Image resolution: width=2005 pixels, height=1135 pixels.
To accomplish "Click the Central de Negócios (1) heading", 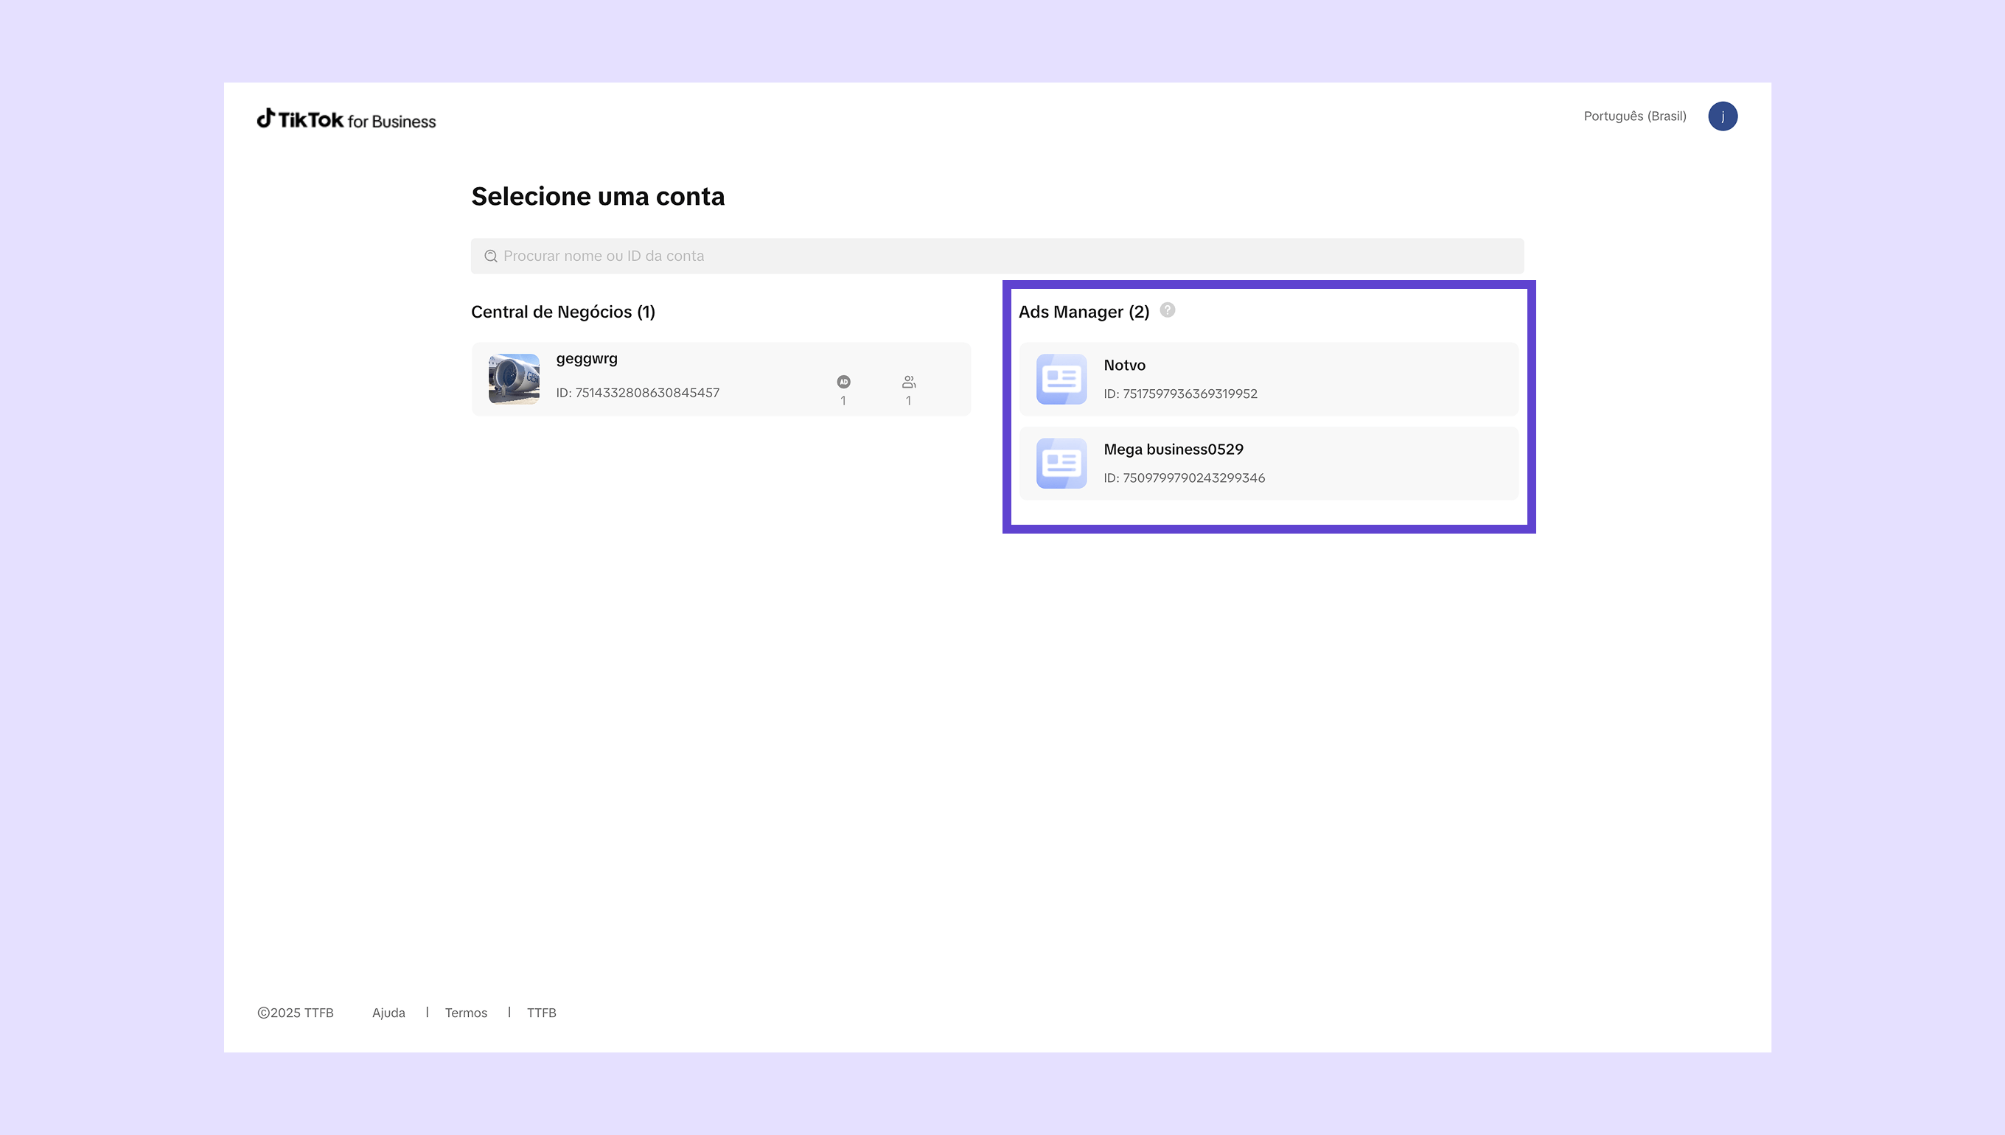I will 563,312.
